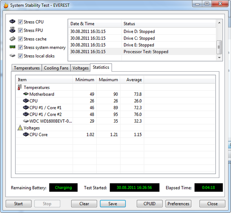This screenshot has height=213, width=231.
Task: Open the Cooling Fans tab
Action: click(56, 68)
